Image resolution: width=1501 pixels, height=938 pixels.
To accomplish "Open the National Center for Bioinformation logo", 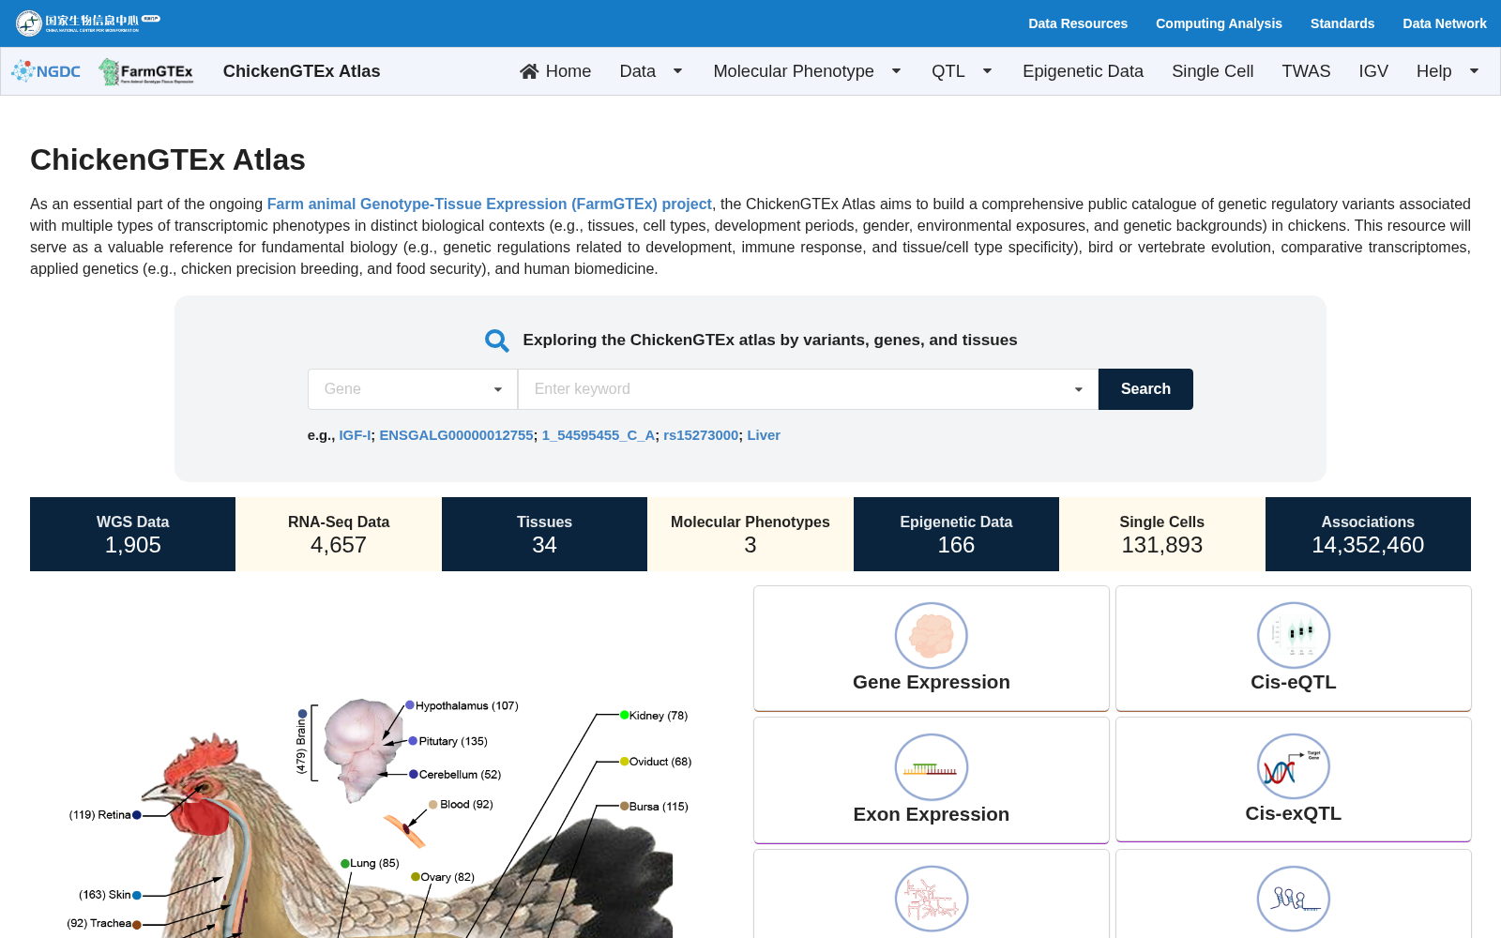I will pyautogui.click(x=87, y=23).
